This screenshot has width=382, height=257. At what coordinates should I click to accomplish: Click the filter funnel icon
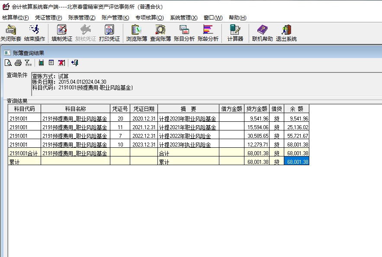28,63
